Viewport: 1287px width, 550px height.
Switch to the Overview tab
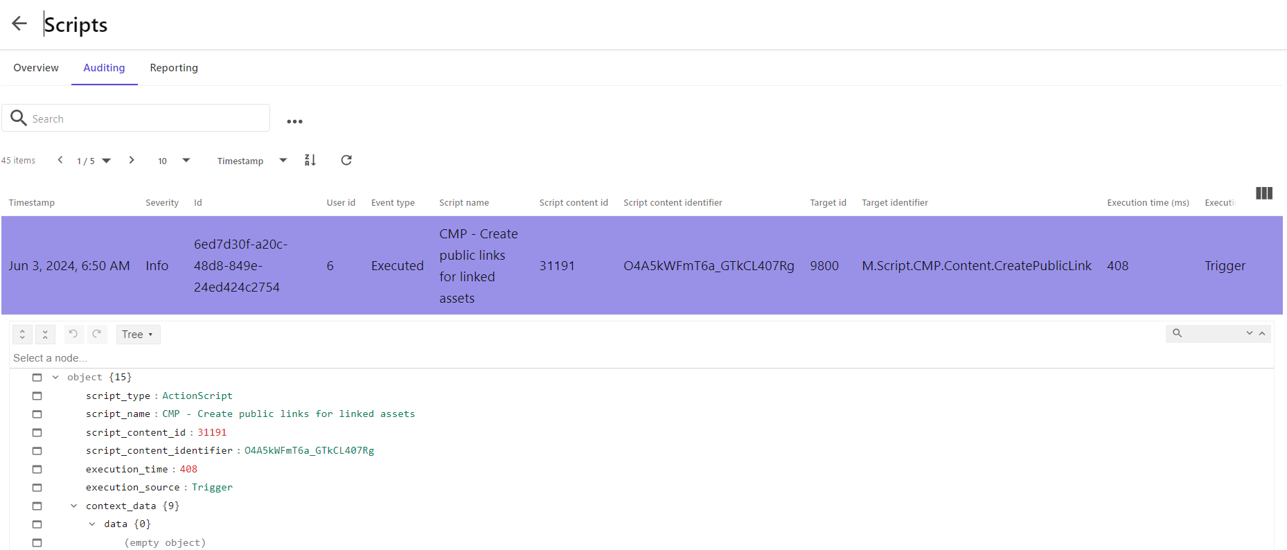(36, 68)
